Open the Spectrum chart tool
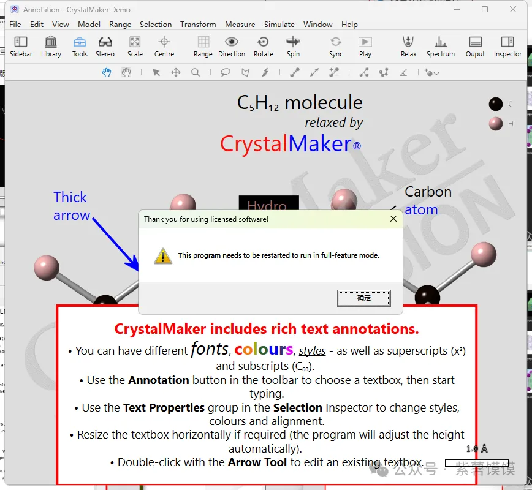Screen dimensions: 532x490 click(x=440, y=46)
